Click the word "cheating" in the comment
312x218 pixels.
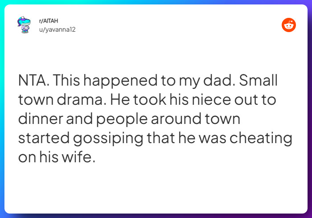coord(261,139)
